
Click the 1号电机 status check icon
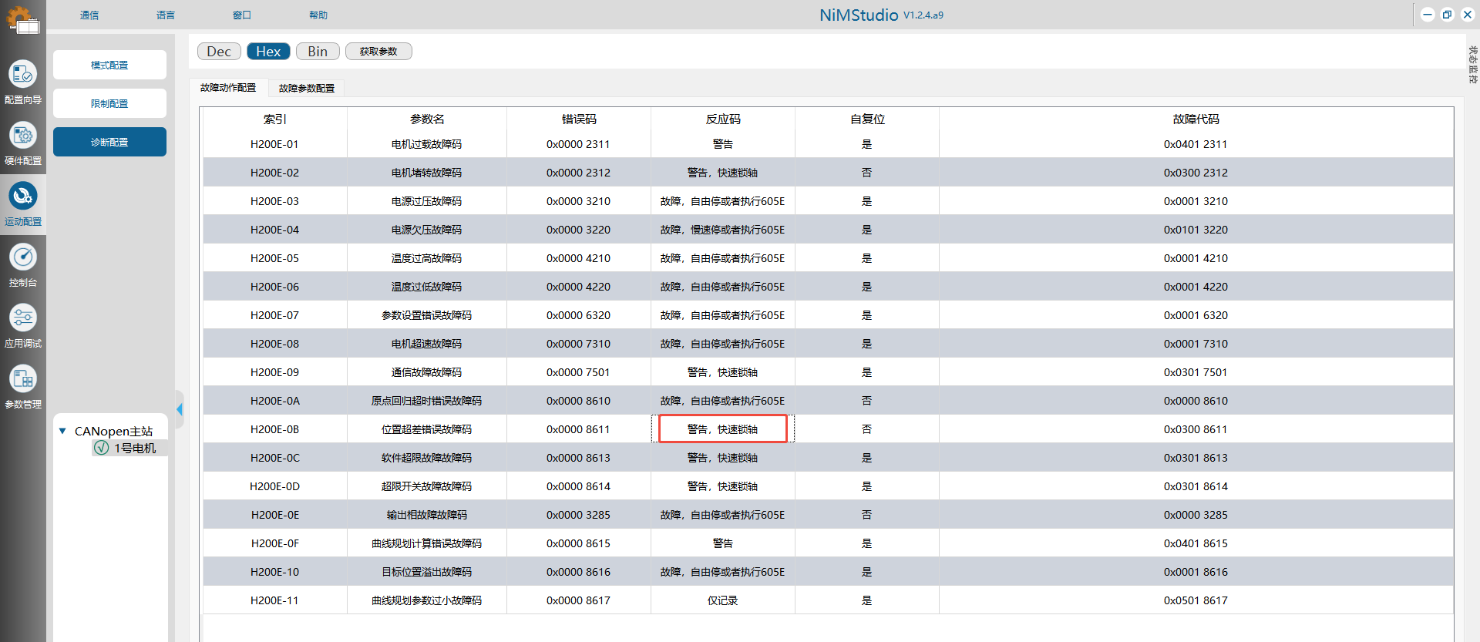point(101,448)
